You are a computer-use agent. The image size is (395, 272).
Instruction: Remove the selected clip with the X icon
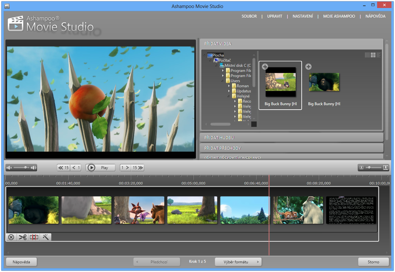(x=11, y=237)
